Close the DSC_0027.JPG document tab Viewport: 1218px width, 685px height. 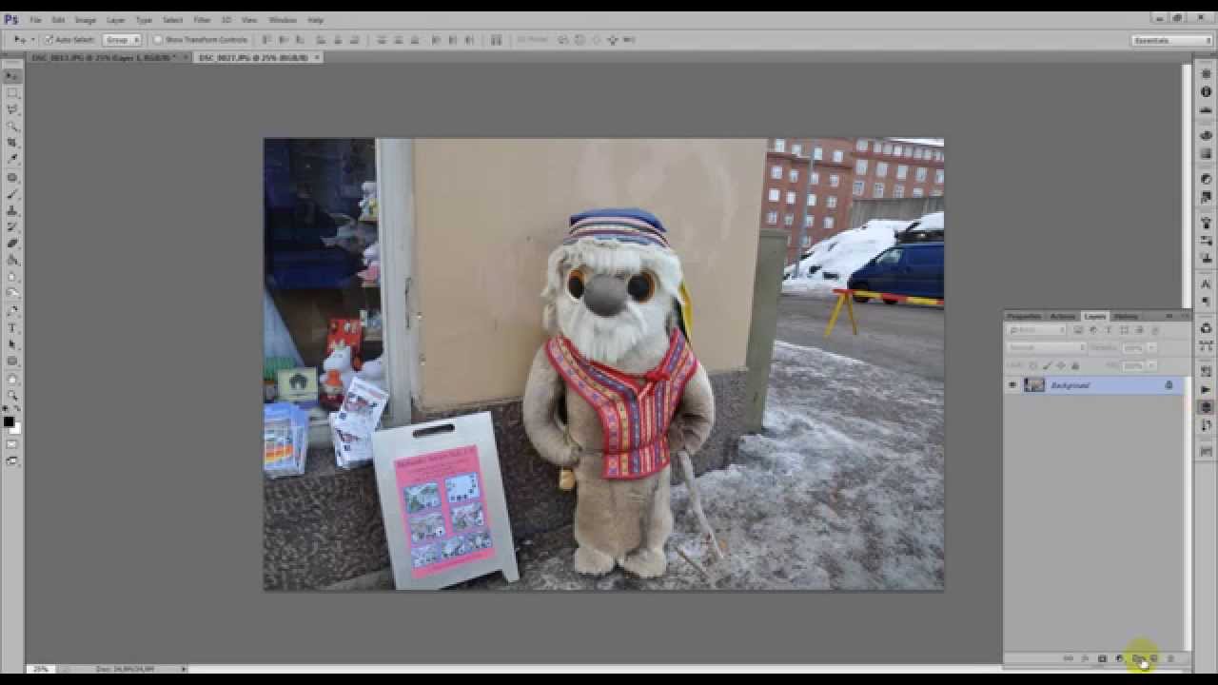pyautogui.click(x=317, y=58)
